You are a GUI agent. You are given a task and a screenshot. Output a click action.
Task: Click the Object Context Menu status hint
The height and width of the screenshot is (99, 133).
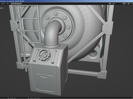(x=34, y=98)
